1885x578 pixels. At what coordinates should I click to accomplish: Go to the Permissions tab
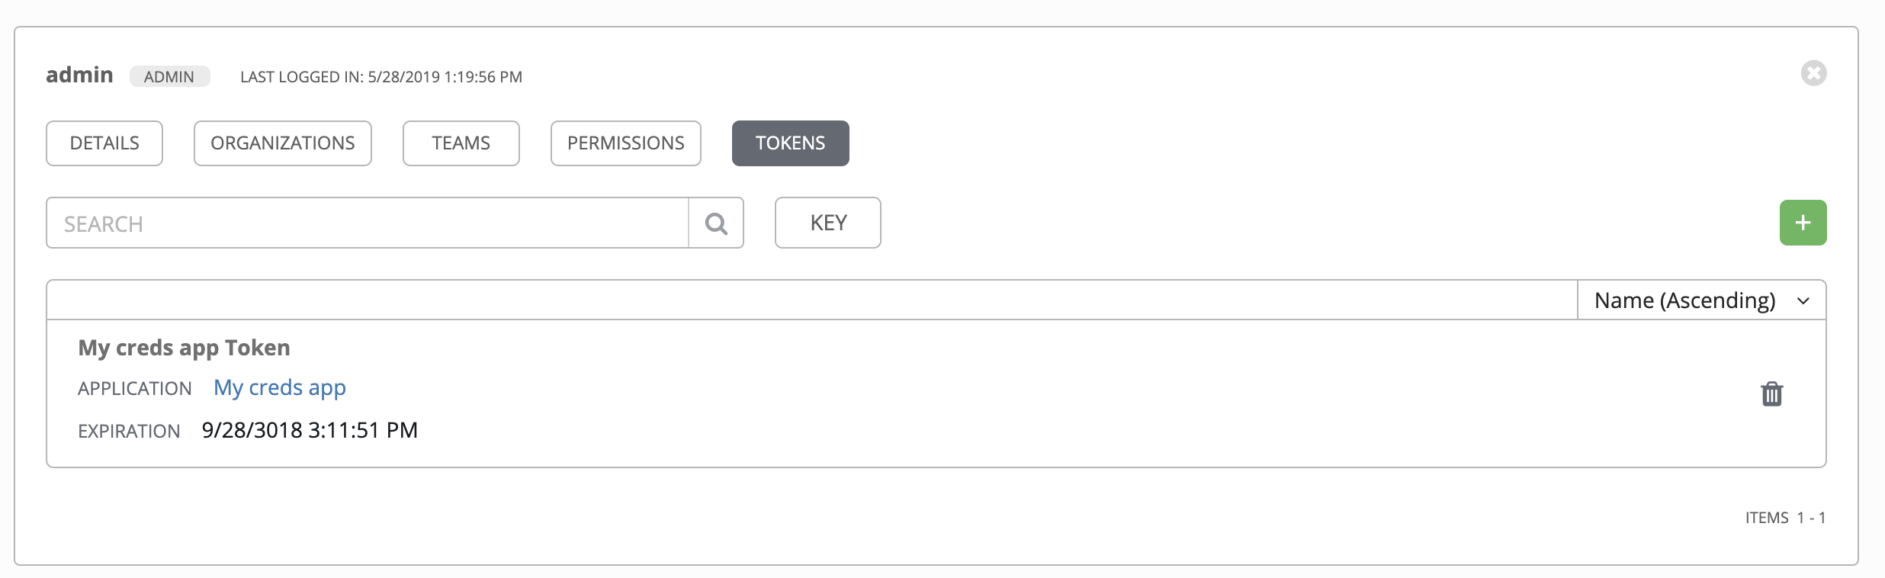click(626, 143)
